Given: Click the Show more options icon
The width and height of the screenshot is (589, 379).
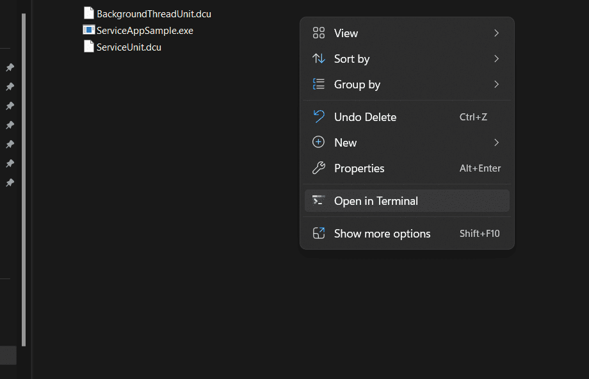Looking at the screenshot, I should 318,234.
